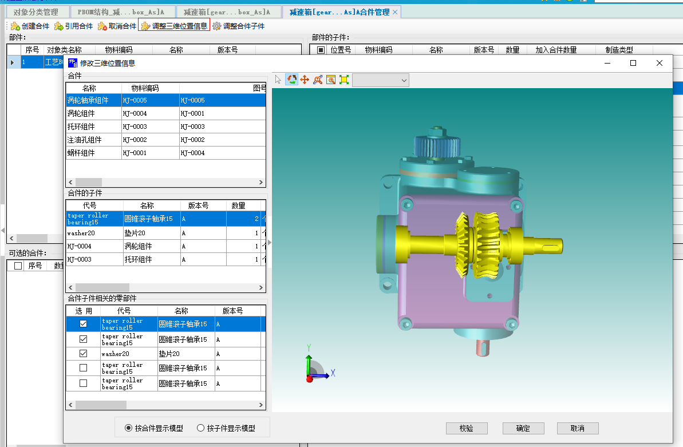683x447 pixels.
Task: Open the PBOM结构 tab
Action: [121, 11]
